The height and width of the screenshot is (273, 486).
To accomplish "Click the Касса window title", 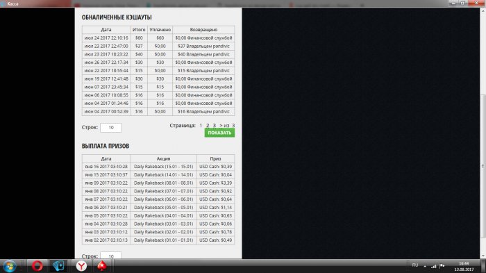I will point(12,3).
